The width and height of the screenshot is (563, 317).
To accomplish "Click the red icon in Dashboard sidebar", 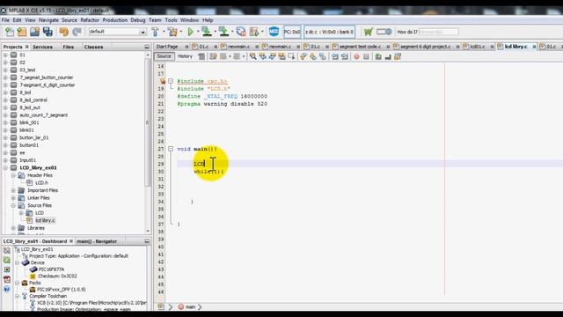I will 7,279.
